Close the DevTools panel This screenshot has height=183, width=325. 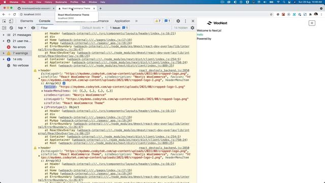coord(193,21)
